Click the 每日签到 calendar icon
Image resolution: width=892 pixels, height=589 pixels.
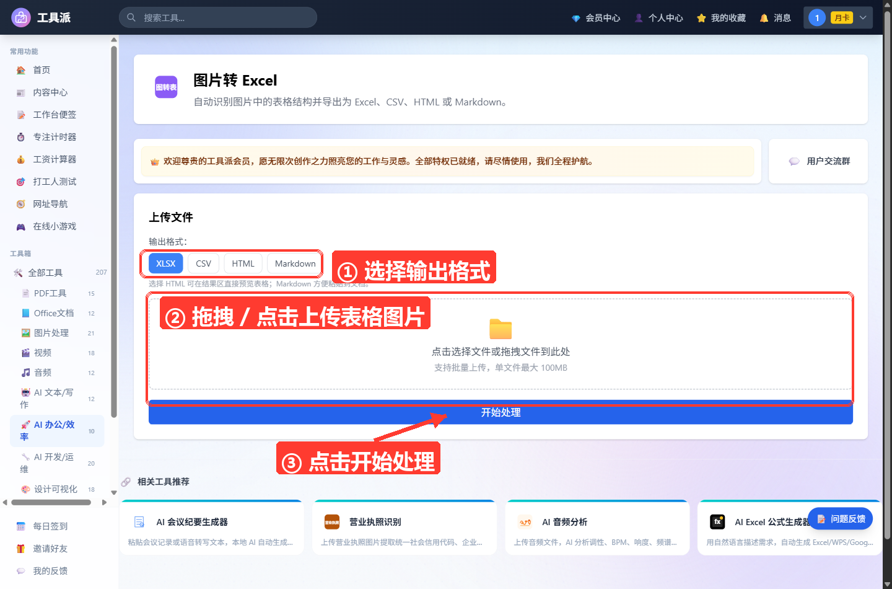tap(21, 526)
